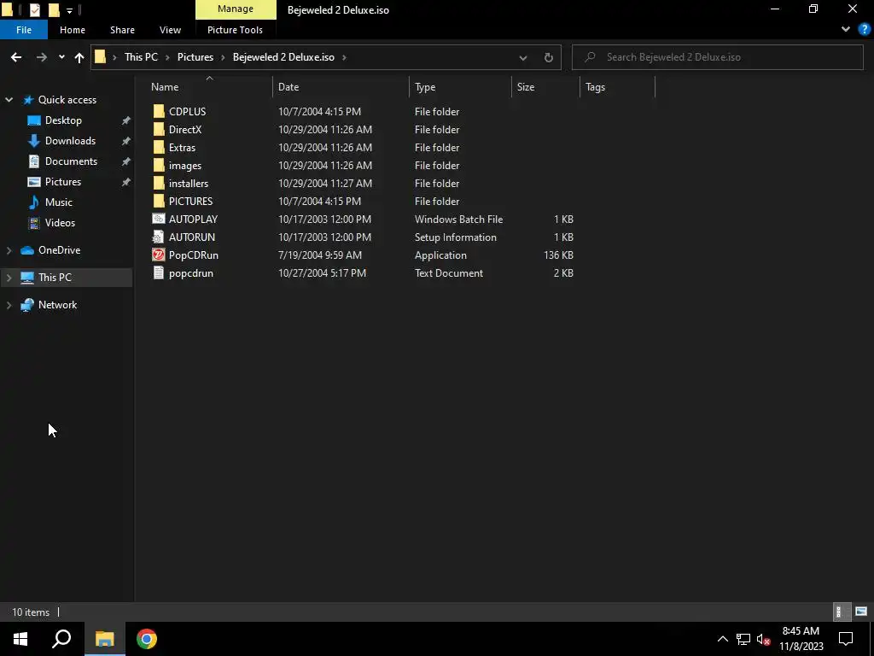Open Music in Quick access
Image resolution: width=874 pixels, height=656 pixels.
coord(59,202)
